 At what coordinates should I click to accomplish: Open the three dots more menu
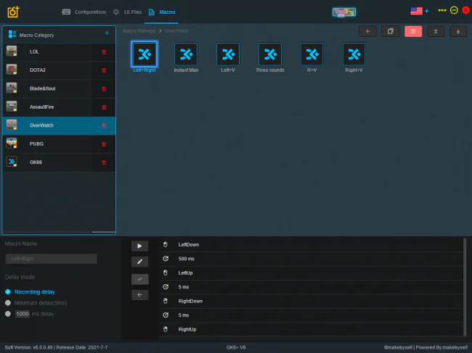[x=442, y=11]
